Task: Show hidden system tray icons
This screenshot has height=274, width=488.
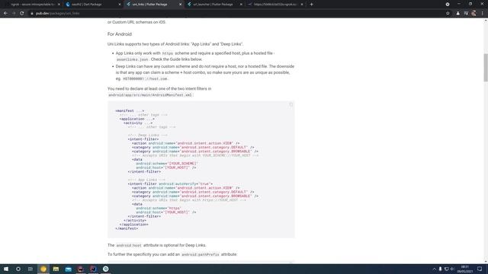Action: [434, 269]
